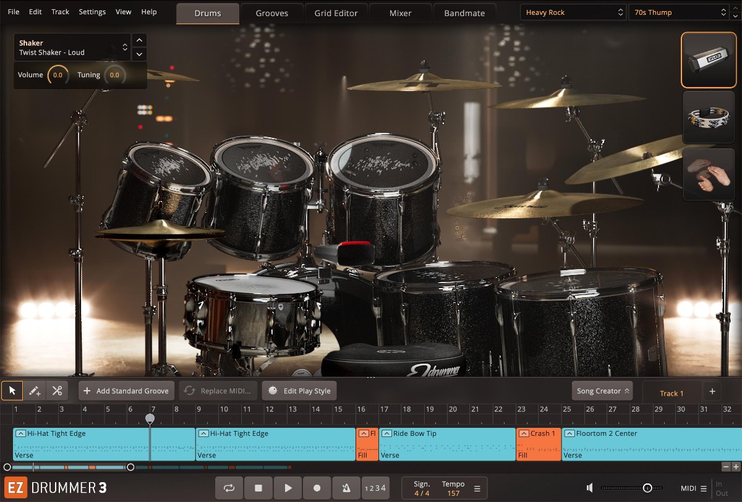Open the Edit menu
This screenshot has width=742, height=502.
(x=35, y=12)
